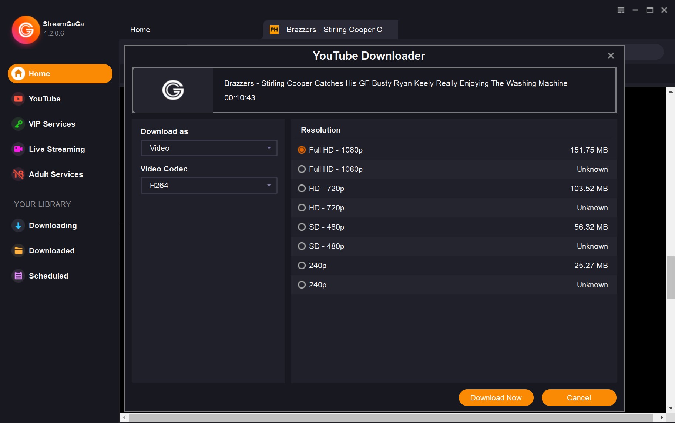Screen dimensions: 675x423
Task: Close the YouTube Downloader dialog
Action: click(611, 56)
